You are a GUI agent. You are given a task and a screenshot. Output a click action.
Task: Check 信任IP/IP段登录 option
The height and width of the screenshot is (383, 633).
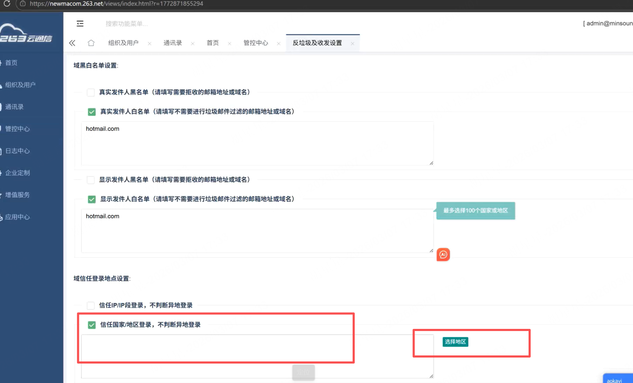coord(91,306)
